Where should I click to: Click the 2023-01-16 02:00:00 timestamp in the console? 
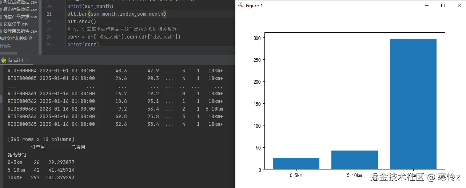click(x=67, y=109)
